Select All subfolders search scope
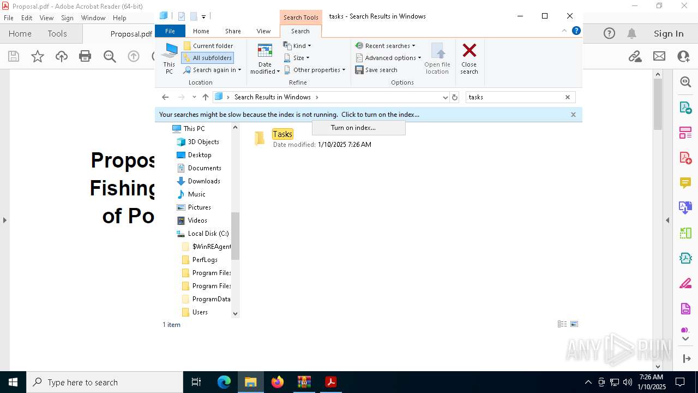This screenshot has width=698, height=393. 208,58
